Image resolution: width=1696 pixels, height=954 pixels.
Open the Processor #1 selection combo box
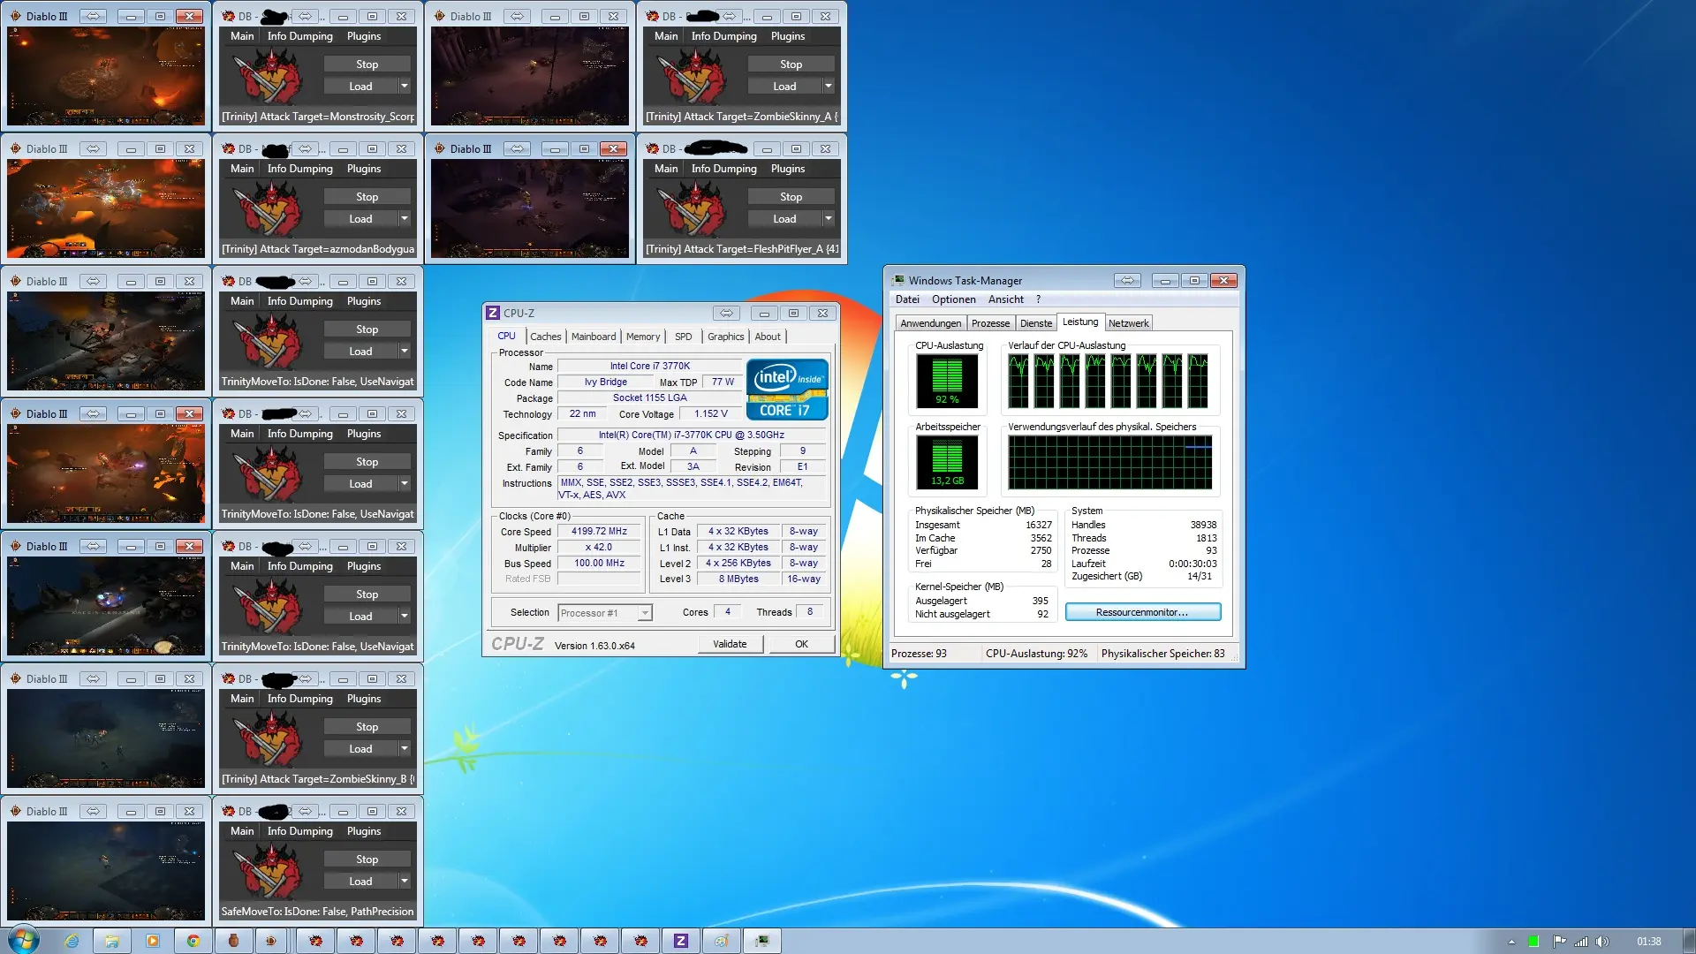(605, 612)
